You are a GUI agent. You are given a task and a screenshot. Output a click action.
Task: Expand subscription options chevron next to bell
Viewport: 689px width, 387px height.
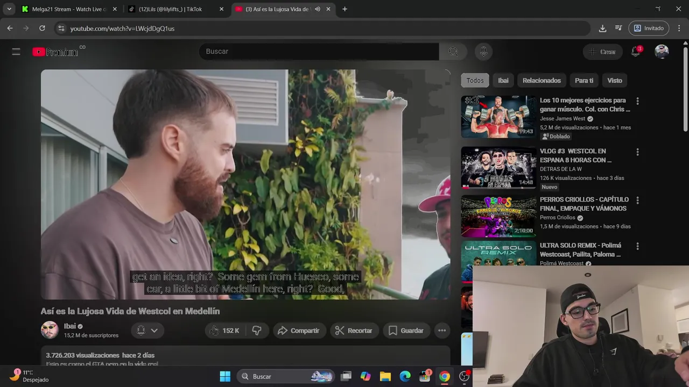point(154,331)
